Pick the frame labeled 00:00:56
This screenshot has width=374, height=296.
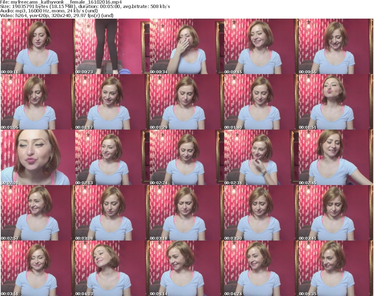[335, 47]
